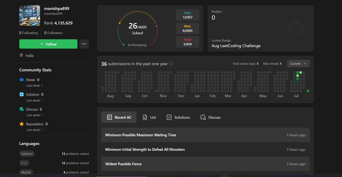Click the 0 Following link
The width and height of the screenshot is (342, 177).
point(28,33)
